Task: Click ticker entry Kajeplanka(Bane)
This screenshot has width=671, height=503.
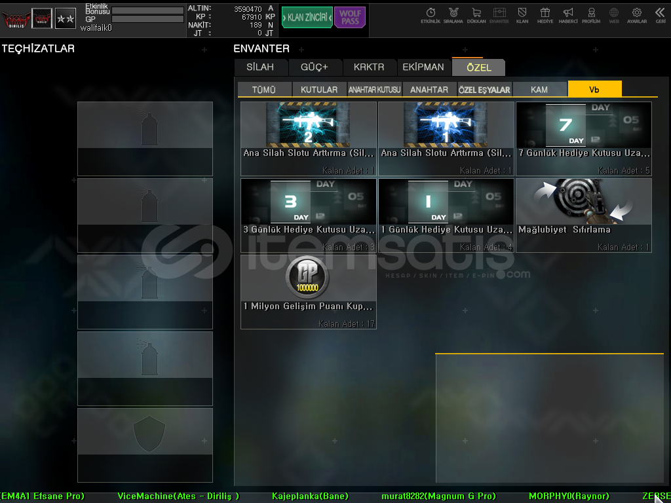Action: 310,496
